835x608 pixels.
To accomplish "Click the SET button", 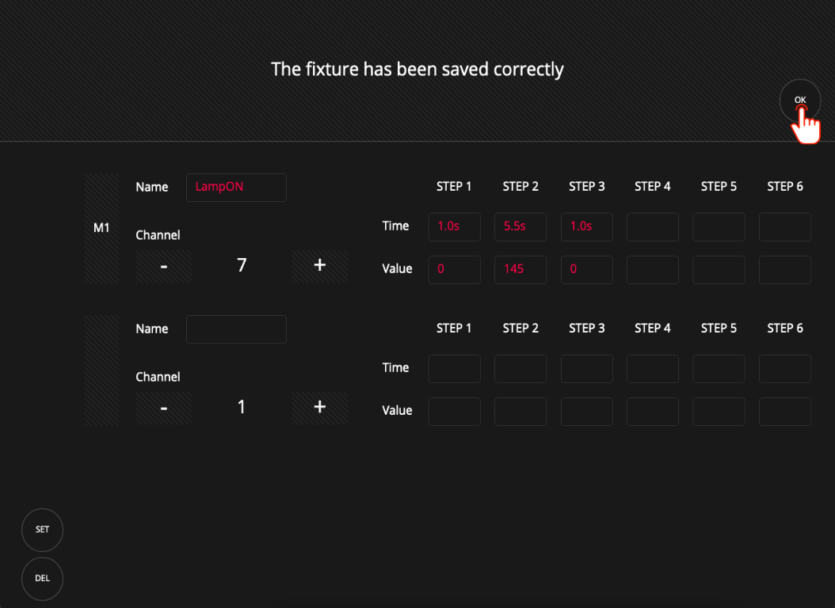I will (x=42, y=530).
